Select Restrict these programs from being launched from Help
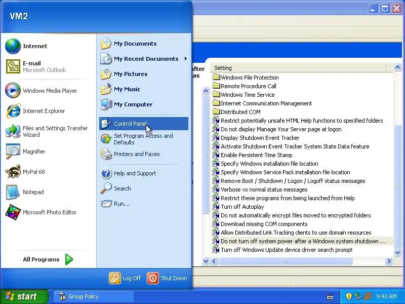 283,198
